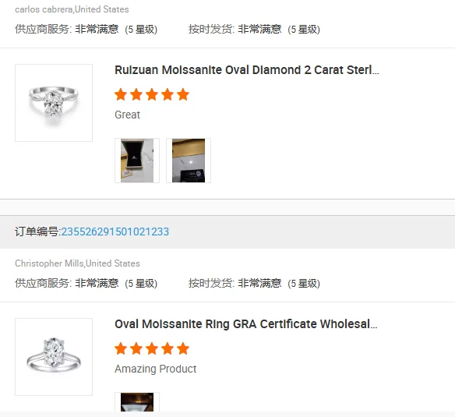The height and width of the screenshot is (417, 455).
Task: Click first star of the Great review rating
Action: (x=121, y=94)
